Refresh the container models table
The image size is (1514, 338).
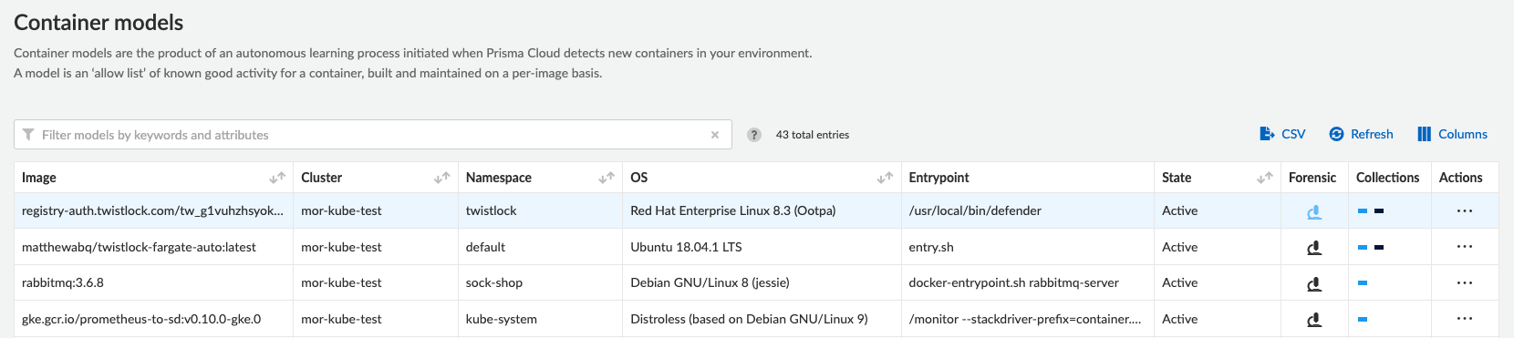click(1361, 134)
